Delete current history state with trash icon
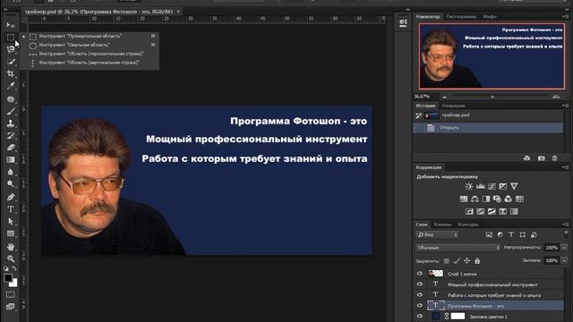Screen dimensions: 573x322 (x=555, y=158)
